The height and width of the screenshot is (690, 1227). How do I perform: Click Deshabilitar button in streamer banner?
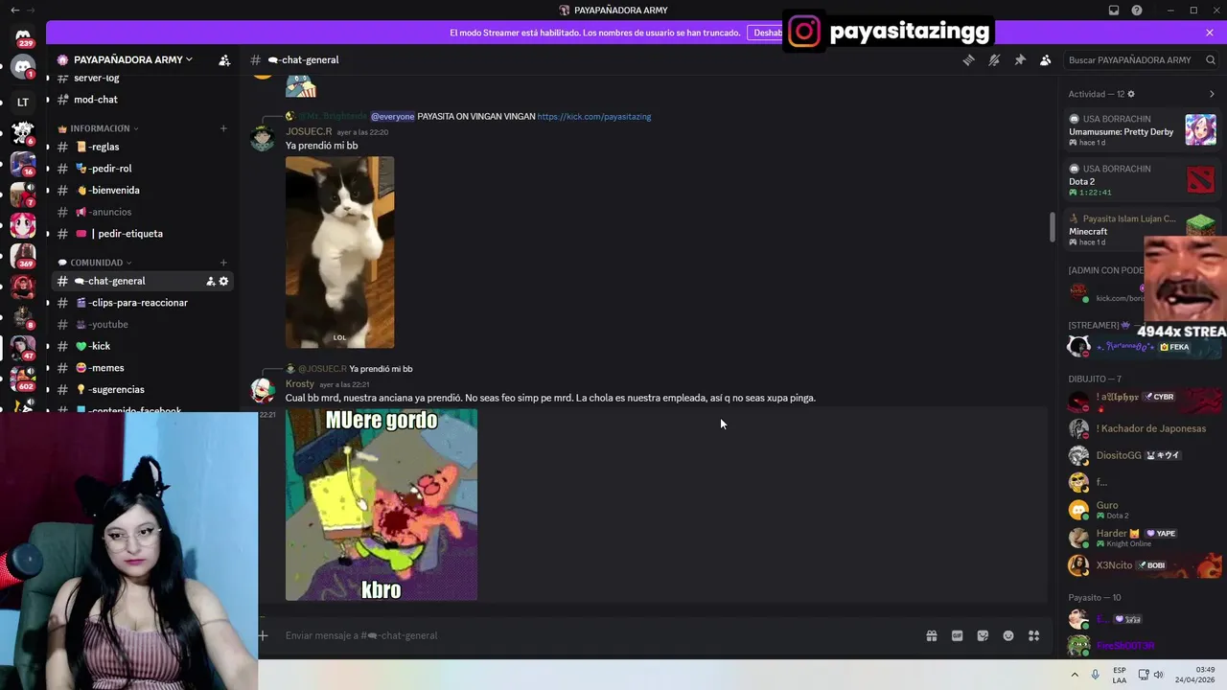767,33
